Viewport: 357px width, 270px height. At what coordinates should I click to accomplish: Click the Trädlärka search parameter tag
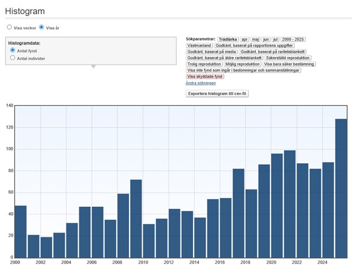click(228, 40)
